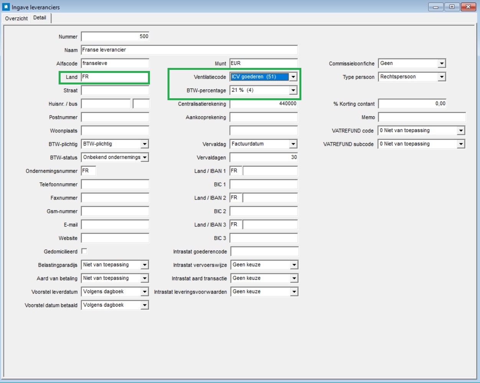Maximize the Ingave leveranciers window
The width and height of the screenshot is (480, 383).
452,7
